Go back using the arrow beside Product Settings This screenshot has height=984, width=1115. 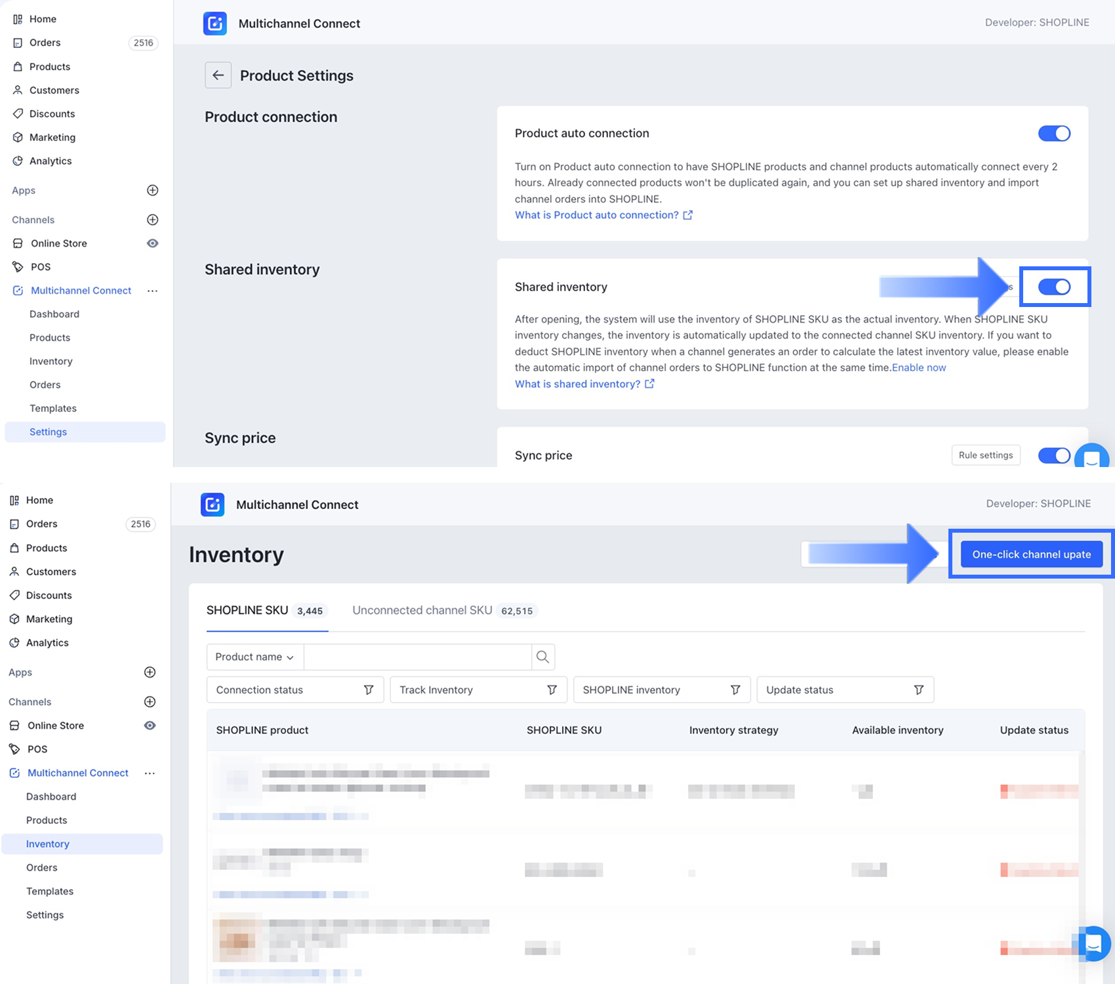[218, 75]
